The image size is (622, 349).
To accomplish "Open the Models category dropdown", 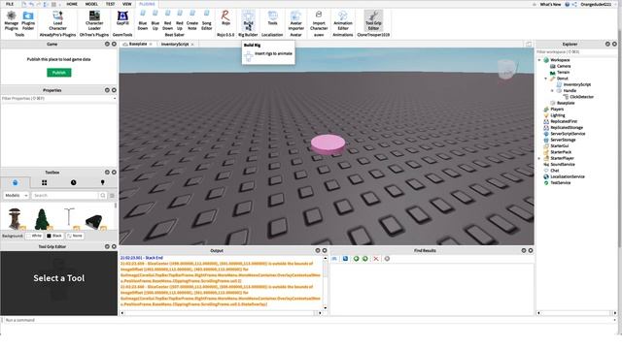I will 17,196.
